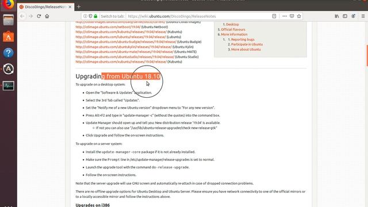Click 'Click Upgrade and follow the on-screen instructions'

tap(125, 136)
